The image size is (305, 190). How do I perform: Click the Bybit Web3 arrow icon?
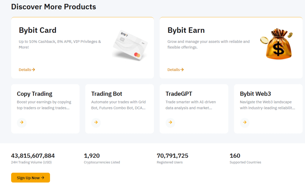tap(245, 122)
